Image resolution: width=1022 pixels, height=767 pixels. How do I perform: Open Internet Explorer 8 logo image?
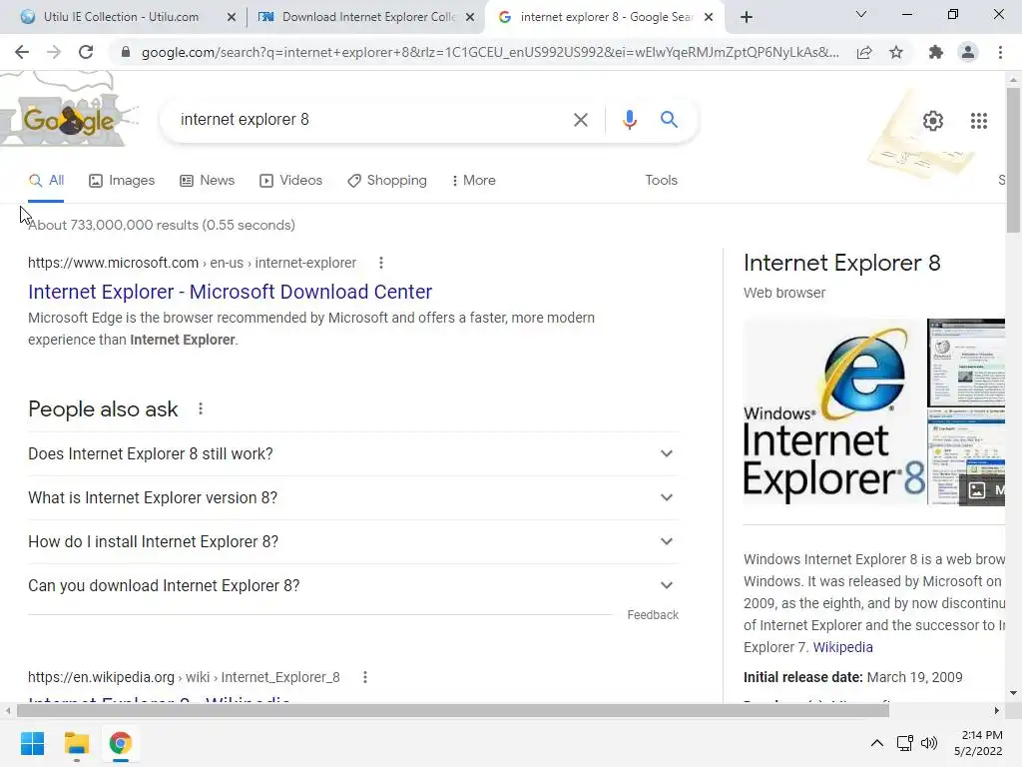(834, 411)
